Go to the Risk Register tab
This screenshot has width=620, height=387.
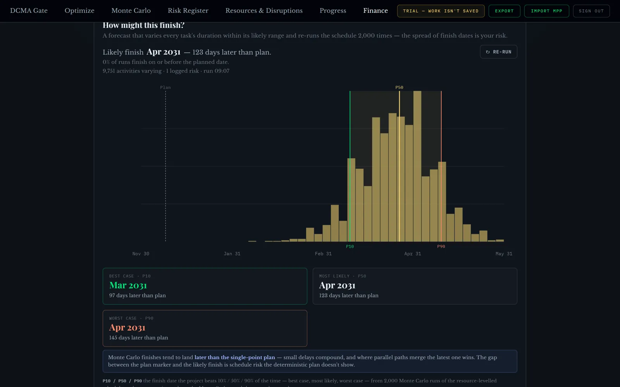(x=188, y=11)
